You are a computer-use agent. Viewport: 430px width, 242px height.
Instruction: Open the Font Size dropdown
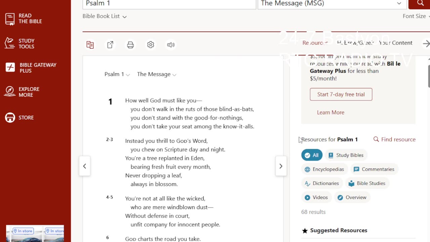tap(416, 16)
